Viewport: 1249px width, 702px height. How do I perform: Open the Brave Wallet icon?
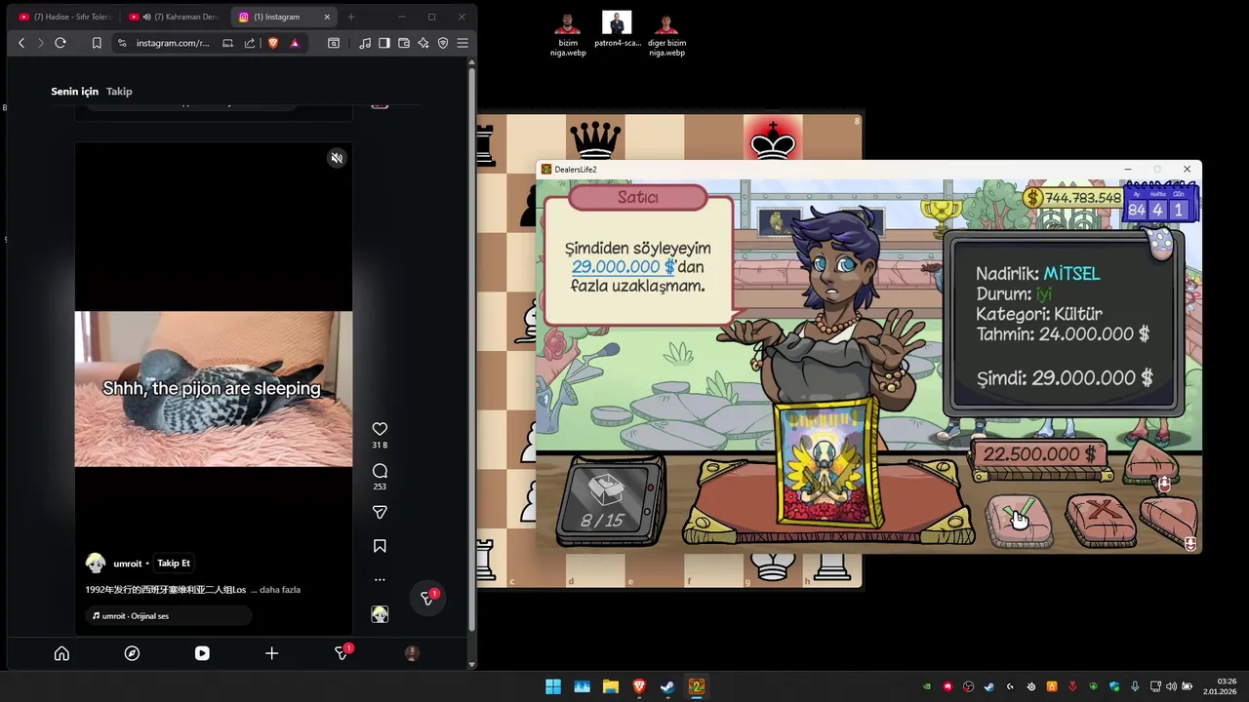pyautogui.click(x=404, y=43)
